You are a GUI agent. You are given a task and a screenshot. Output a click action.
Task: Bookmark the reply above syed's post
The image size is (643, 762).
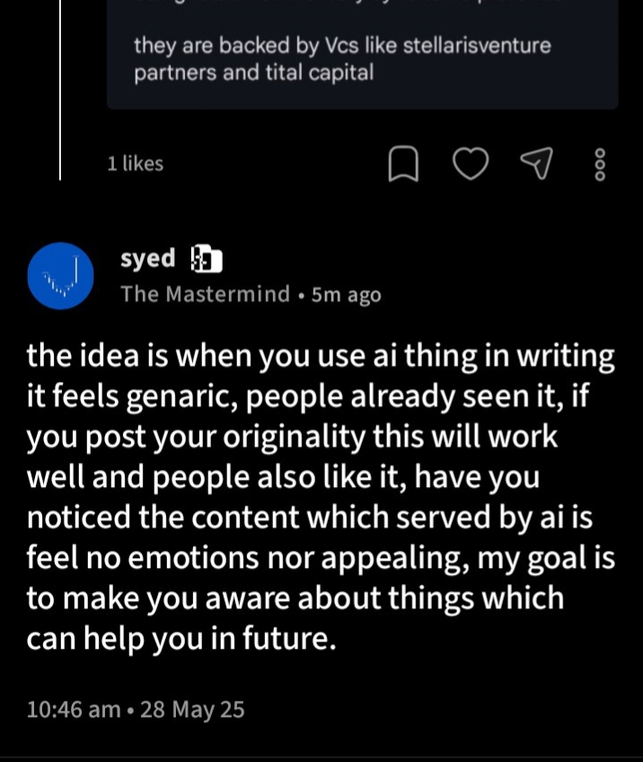[404, 164]
